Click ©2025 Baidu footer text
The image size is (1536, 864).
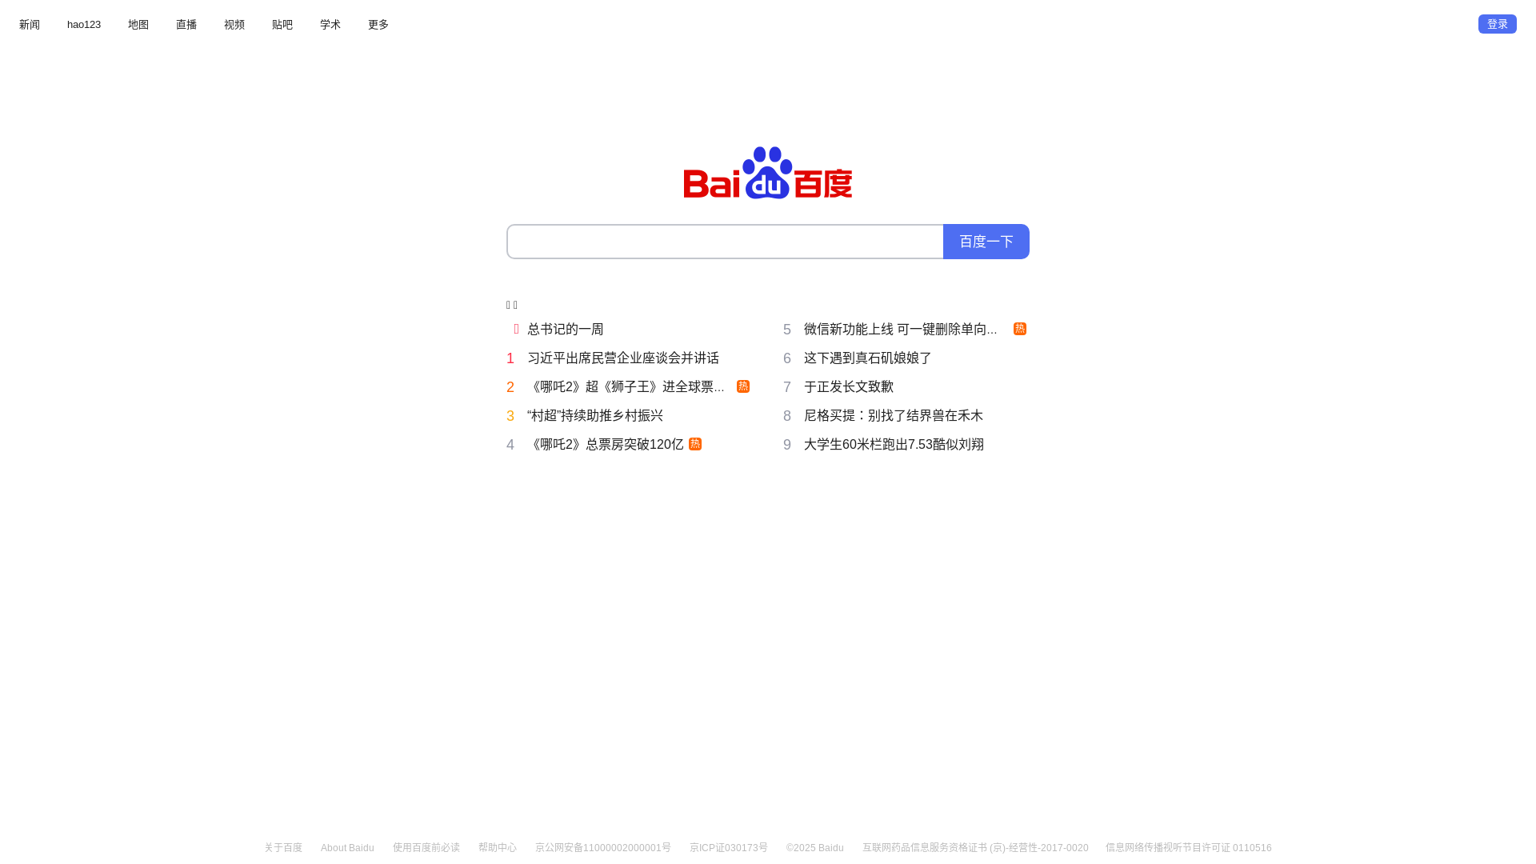click(815, 848)
